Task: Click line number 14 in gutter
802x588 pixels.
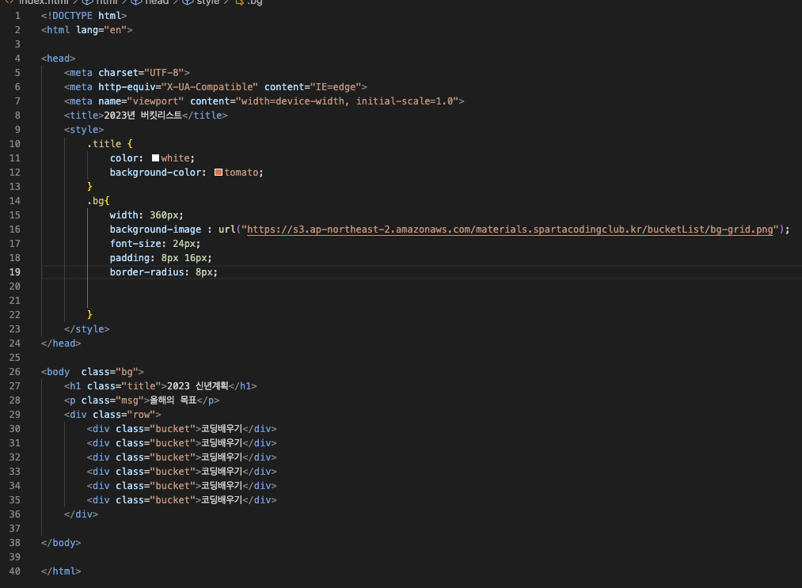Action: pyautogui.click(x=15, y=201)
